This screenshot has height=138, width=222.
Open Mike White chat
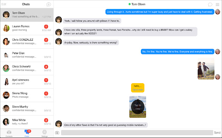(27, 122)
